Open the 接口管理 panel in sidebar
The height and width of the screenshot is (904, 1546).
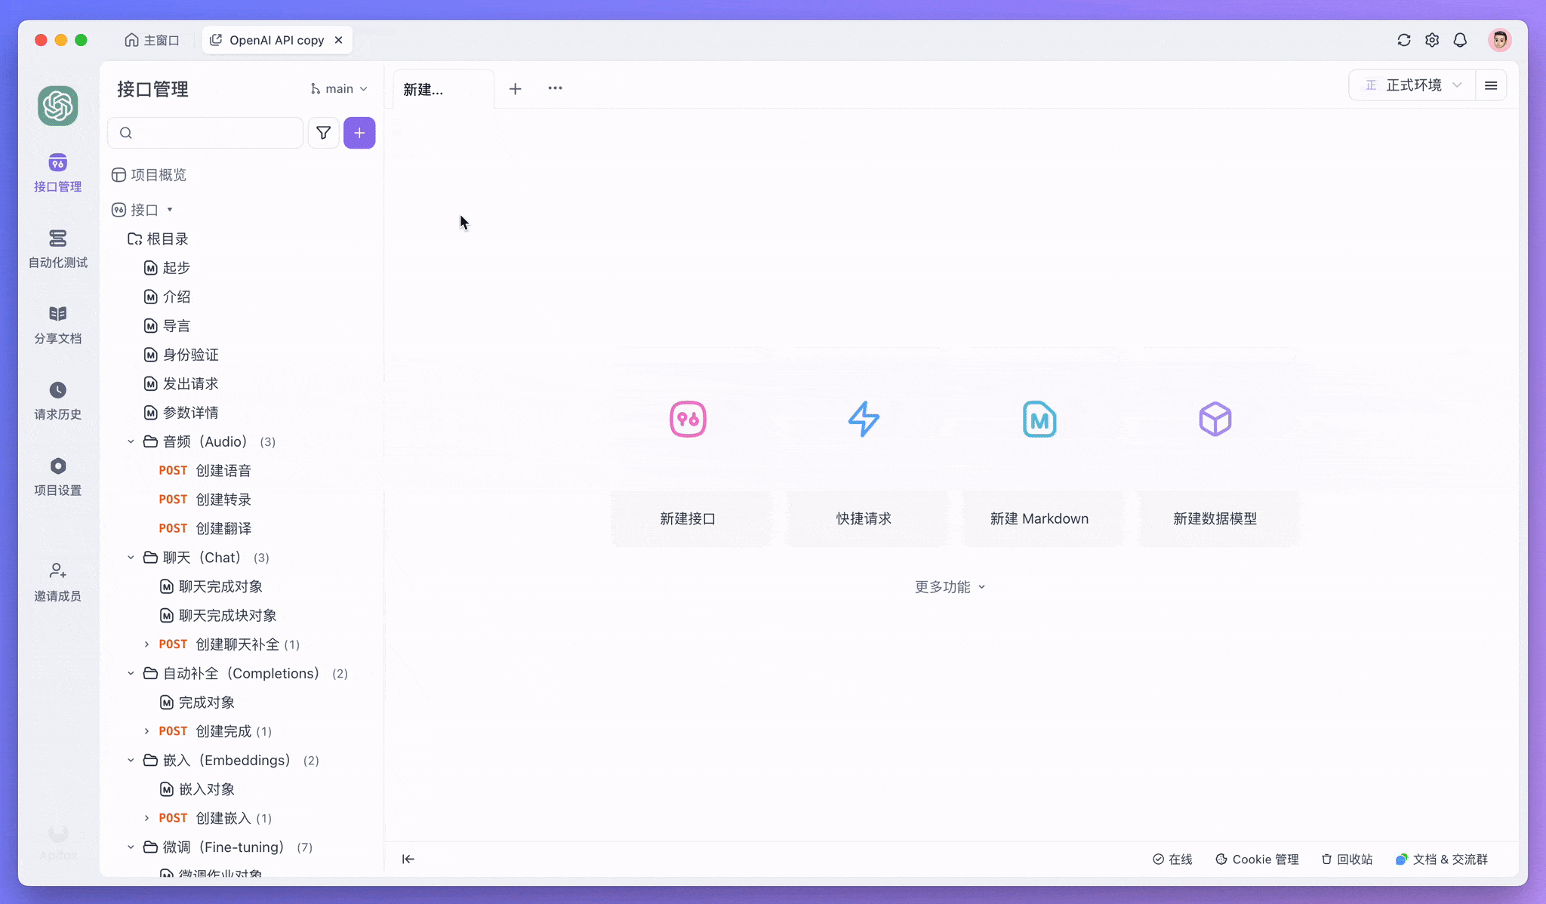(57, 172)
